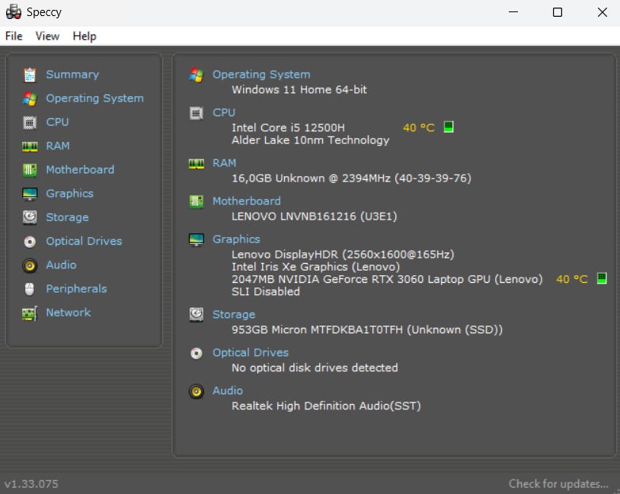Click Check for updates link
Screen dimensions: 620x494
[x=558, y=483]
